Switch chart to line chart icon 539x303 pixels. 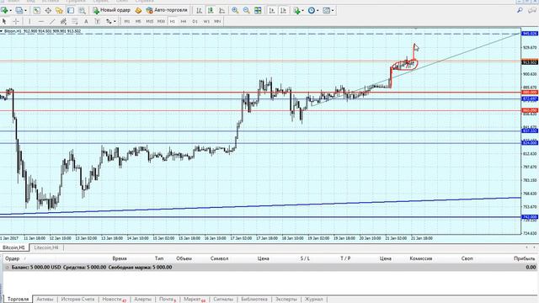coord(221,11)
